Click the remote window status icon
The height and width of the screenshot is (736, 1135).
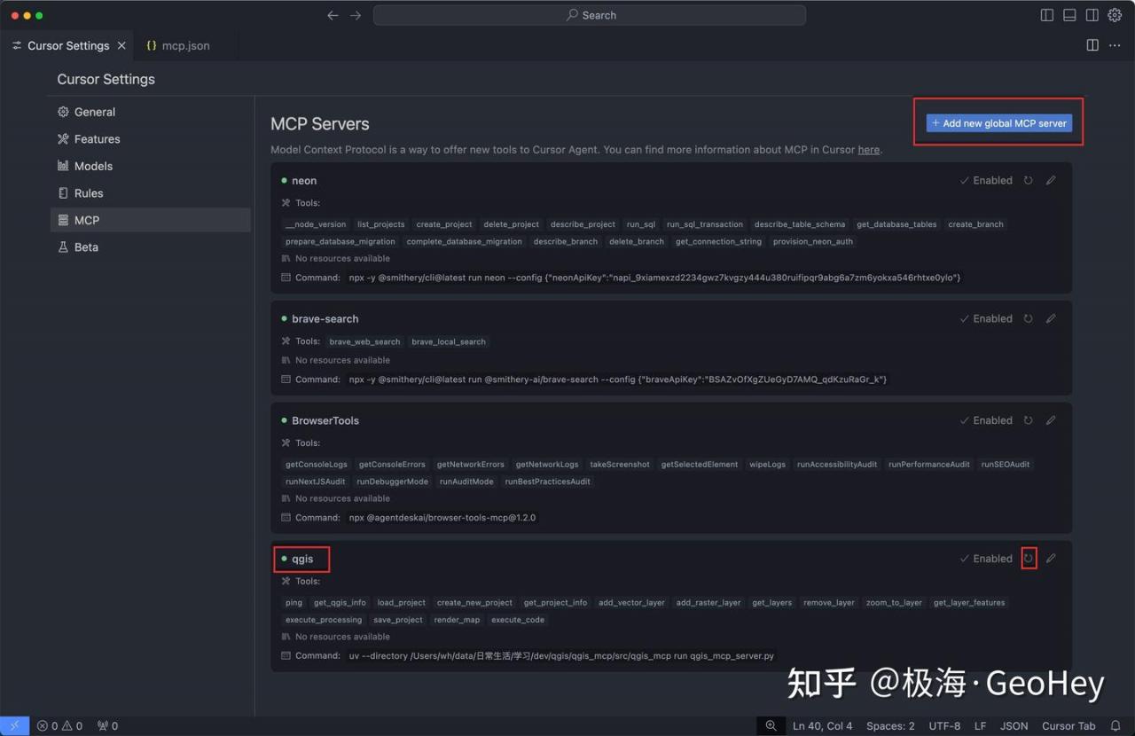tap(14, 725)
